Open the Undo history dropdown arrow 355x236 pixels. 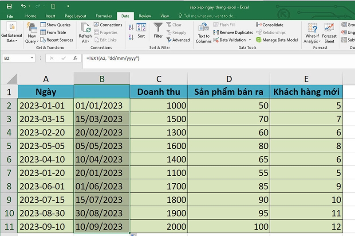(x=29, y=6)
